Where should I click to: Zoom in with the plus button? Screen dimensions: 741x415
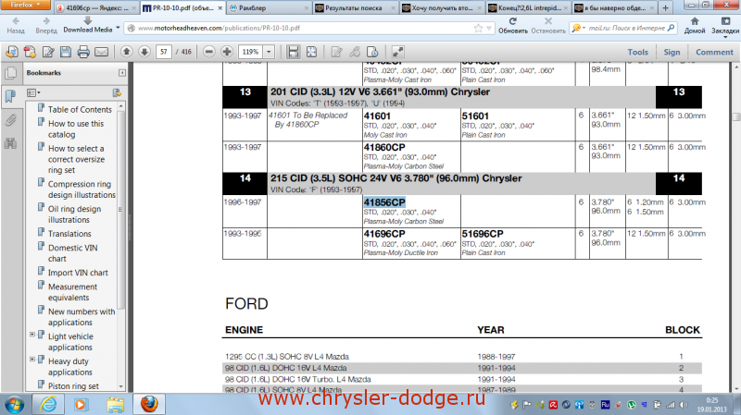click(x=227, y=52)
